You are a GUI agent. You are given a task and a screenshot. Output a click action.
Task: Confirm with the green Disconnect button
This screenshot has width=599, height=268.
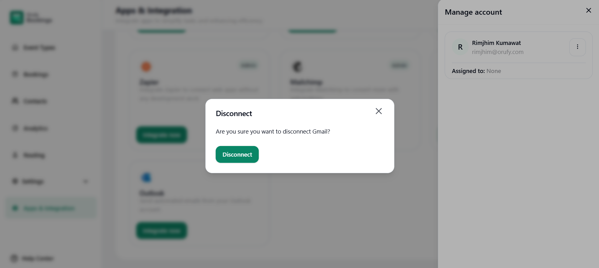point(237,154)
